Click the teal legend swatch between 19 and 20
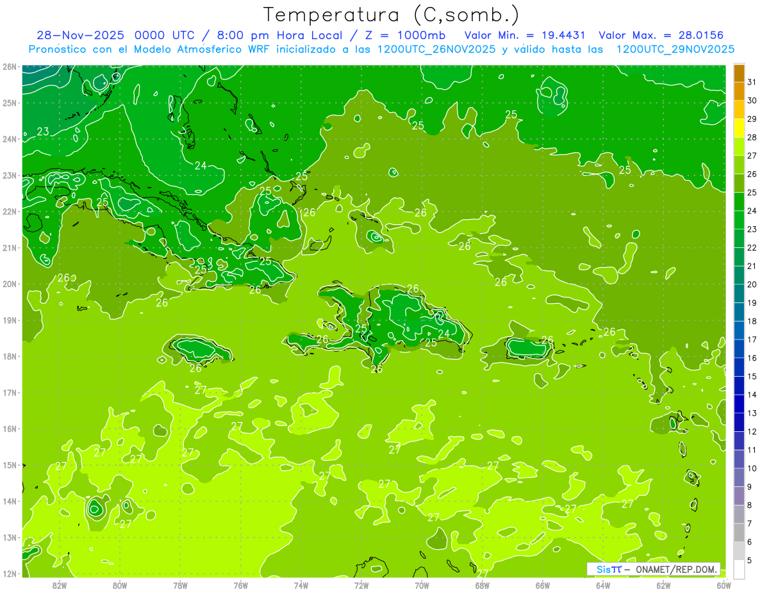The width and height of the screenshot is (769, 594). click(x=740, y=294)
